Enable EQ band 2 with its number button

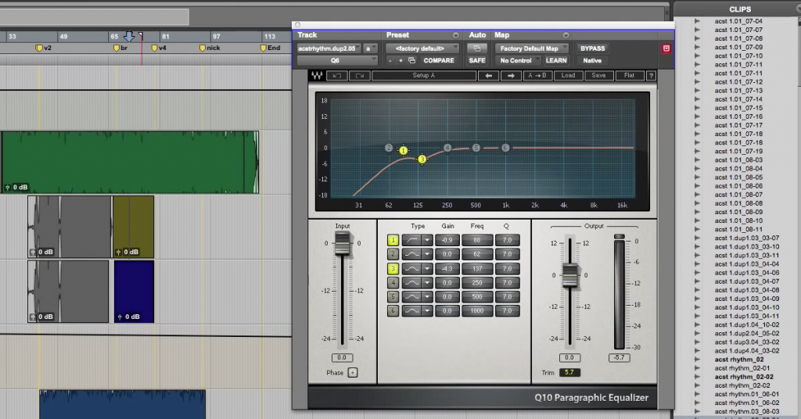click(393, 254)
